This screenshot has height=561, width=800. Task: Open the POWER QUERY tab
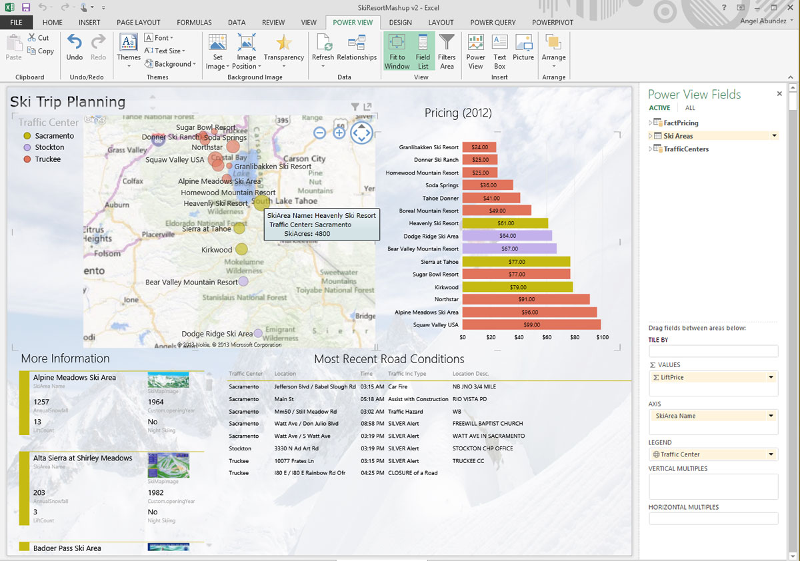[493, 23]
